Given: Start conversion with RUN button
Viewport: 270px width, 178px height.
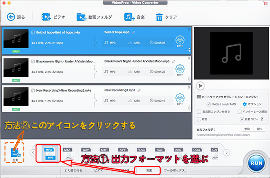Looking at the screenshot, I should point(256,163).
